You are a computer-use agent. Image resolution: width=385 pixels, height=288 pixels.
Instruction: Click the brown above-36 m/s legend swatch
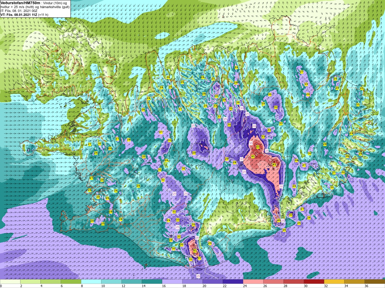click(x=375, y=282)
